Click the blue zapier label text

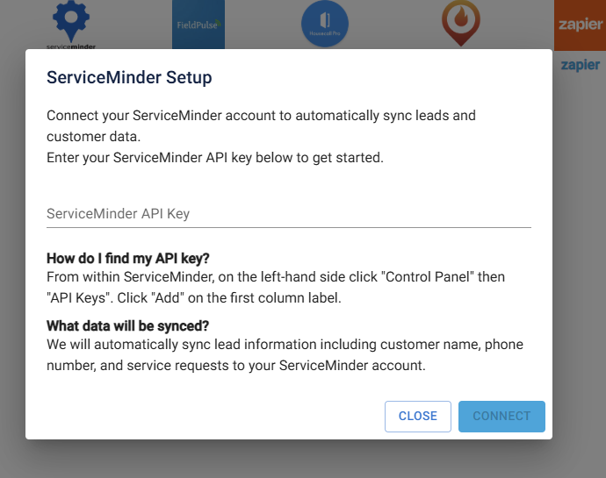coord(580,65)
